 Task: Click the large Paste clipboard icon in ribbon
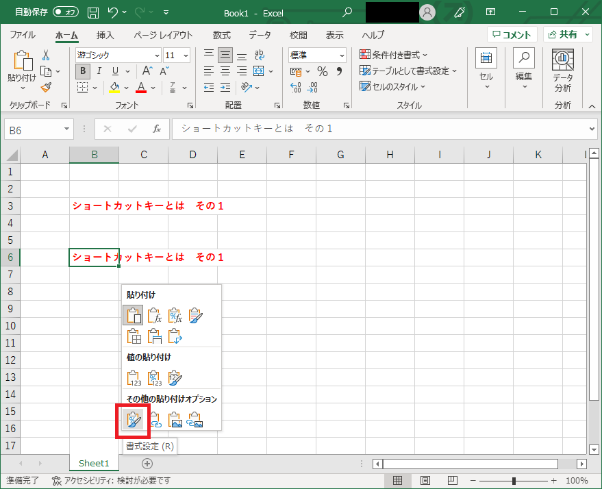(x=23, y=61)
